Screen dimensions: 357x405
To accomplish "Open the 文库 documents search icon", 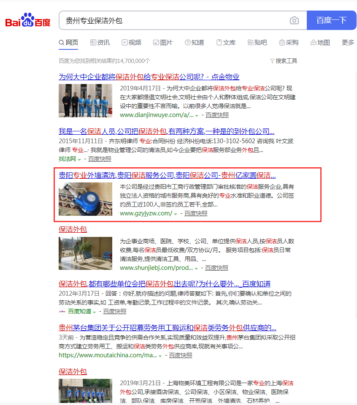I will tap(219, 42).
